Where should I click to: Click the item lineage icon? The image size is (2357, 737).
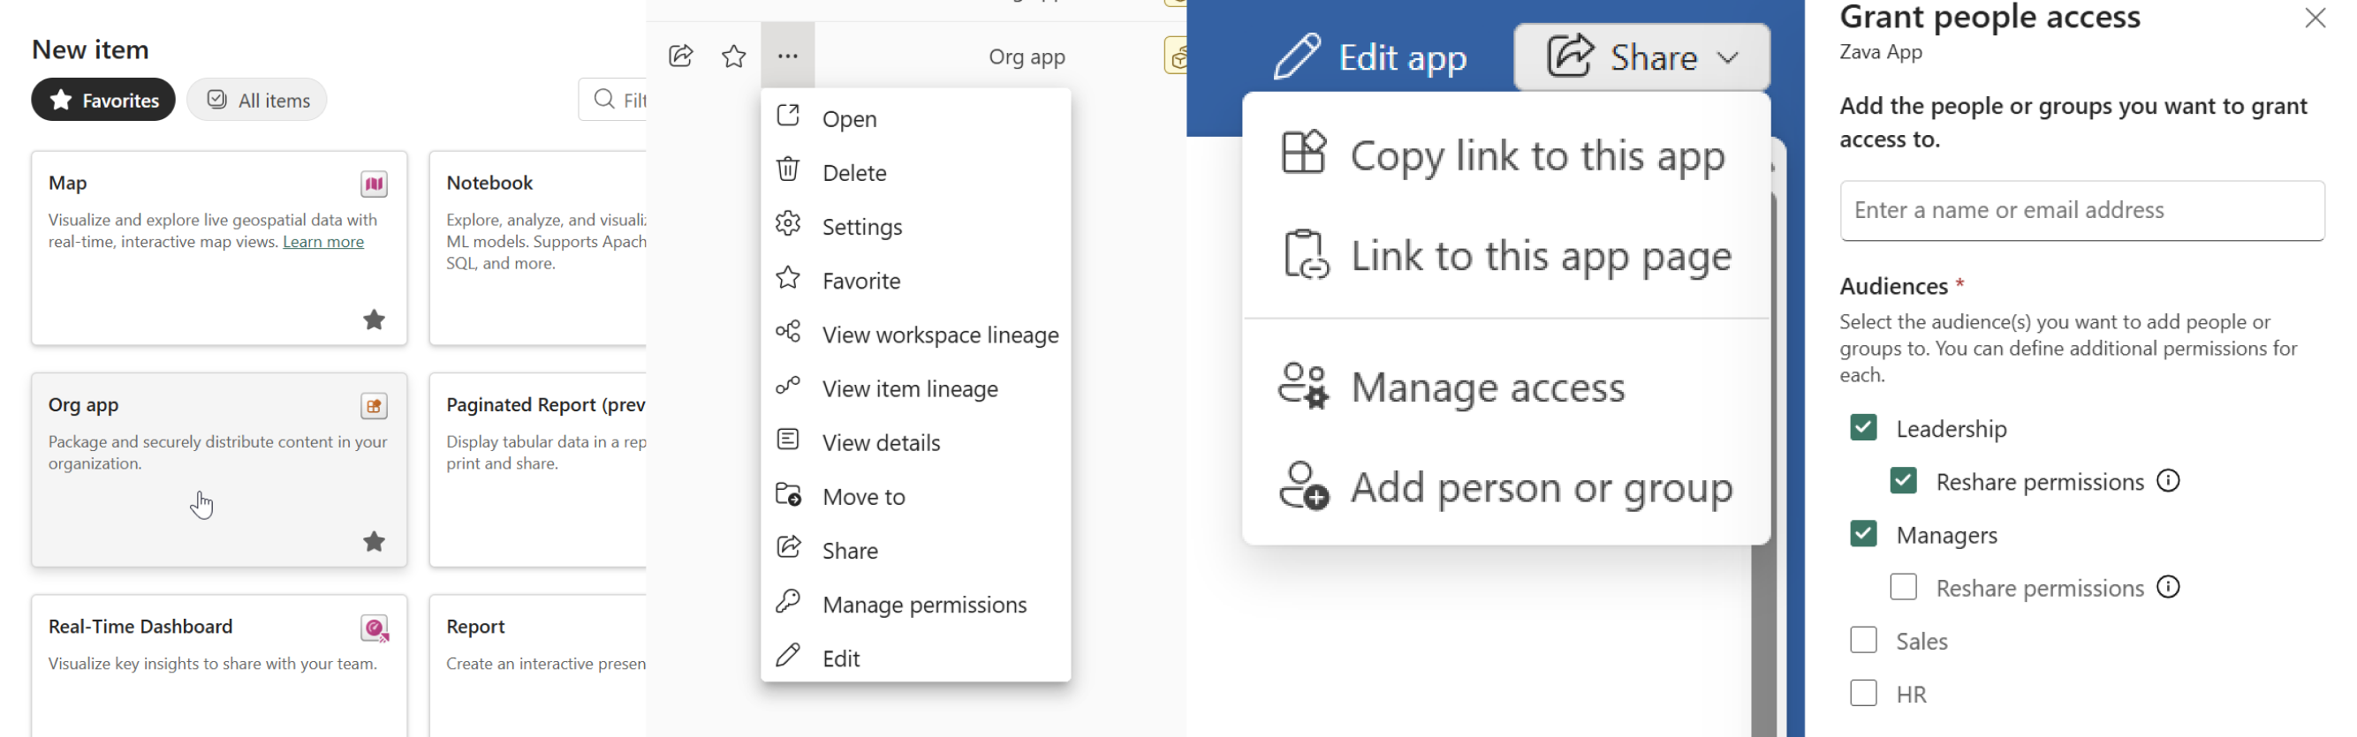pyautogui.click(x=788, y=386)
